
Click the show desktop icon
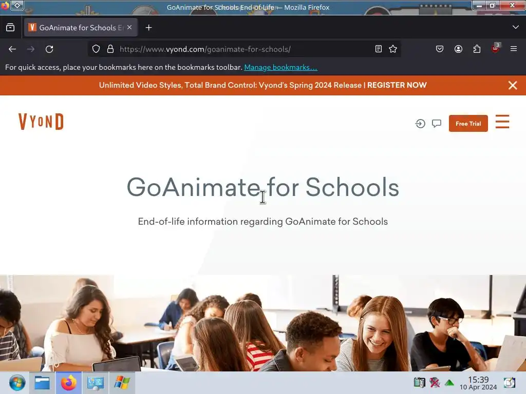[x=509, y=382]
